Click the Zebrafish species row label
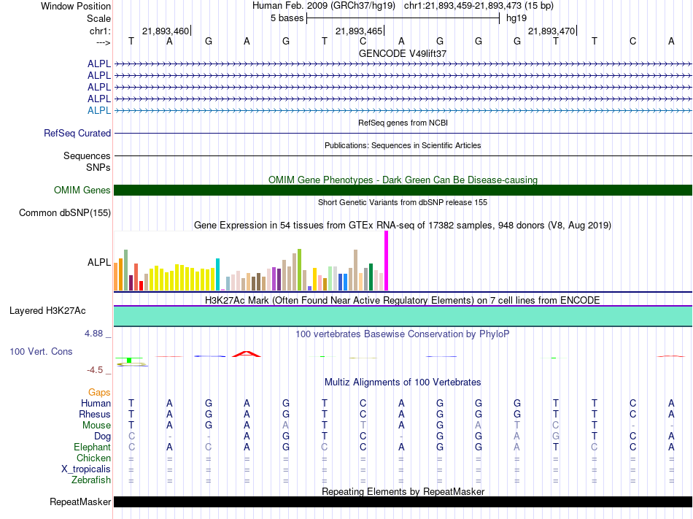Screen dimensions: 693x519 [x=91, y=480]
